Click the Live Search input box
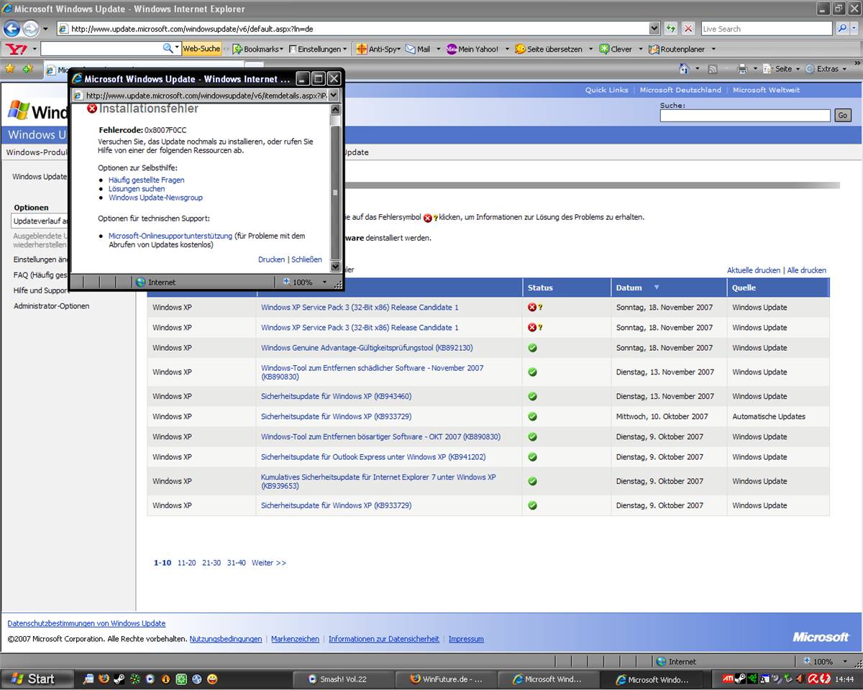 [767, 29]
